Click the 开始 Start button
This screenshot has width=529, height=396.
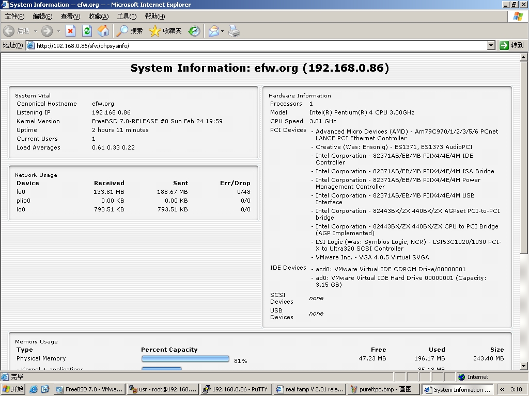(13, 389)
